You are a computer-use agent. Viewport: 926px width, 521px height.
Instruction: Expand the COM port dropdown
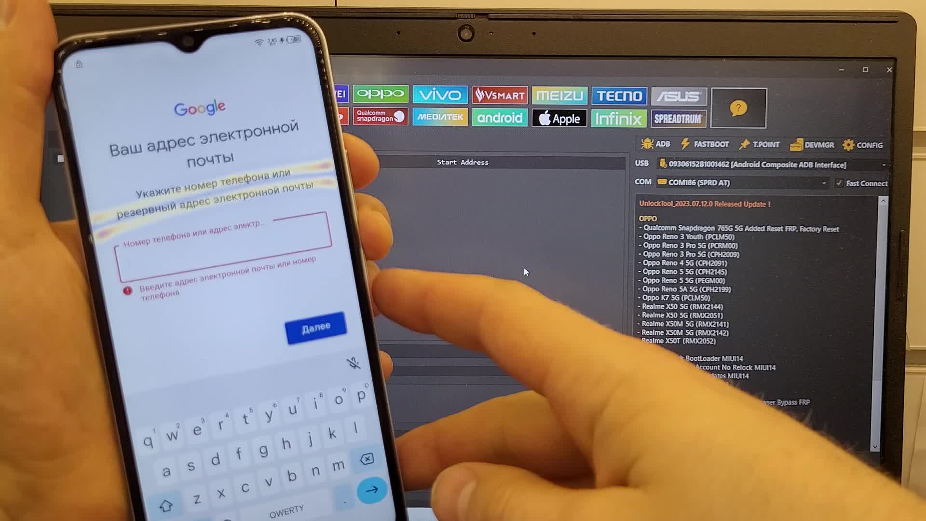(x=825, y=183)
